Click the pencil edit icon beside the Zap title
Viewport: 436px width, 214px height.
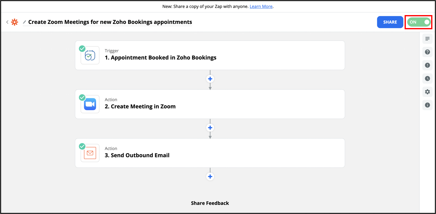(24, 22)
